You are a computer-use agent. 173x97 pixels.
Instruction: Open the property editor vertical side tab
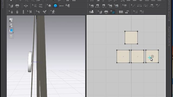[x=169, y=36]
